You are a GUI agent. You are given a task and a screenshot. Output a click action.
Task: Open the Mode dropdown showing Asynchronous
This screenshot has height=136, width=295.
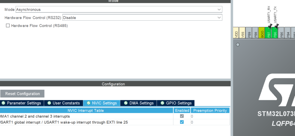click(x=119, y=9)
